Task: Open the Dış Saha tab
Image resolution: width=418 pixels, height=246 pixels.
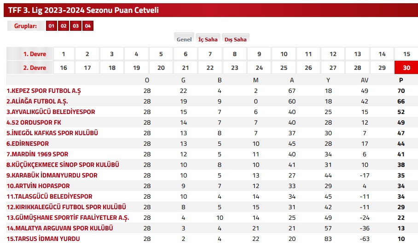Action: pyautogui.click(x=235, y=38)
